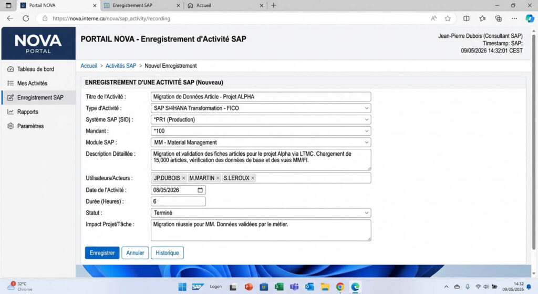The height and width of the screenshot is (294, 538).
Task: Click the calendar icon in Date de l'Activité
Action: point(200,190)
